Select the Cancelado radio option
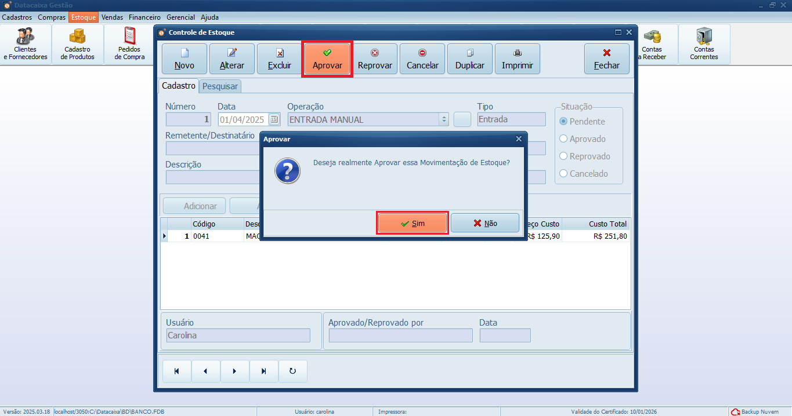This screenshot has width=792, height=416. click(x=563, y=174)
